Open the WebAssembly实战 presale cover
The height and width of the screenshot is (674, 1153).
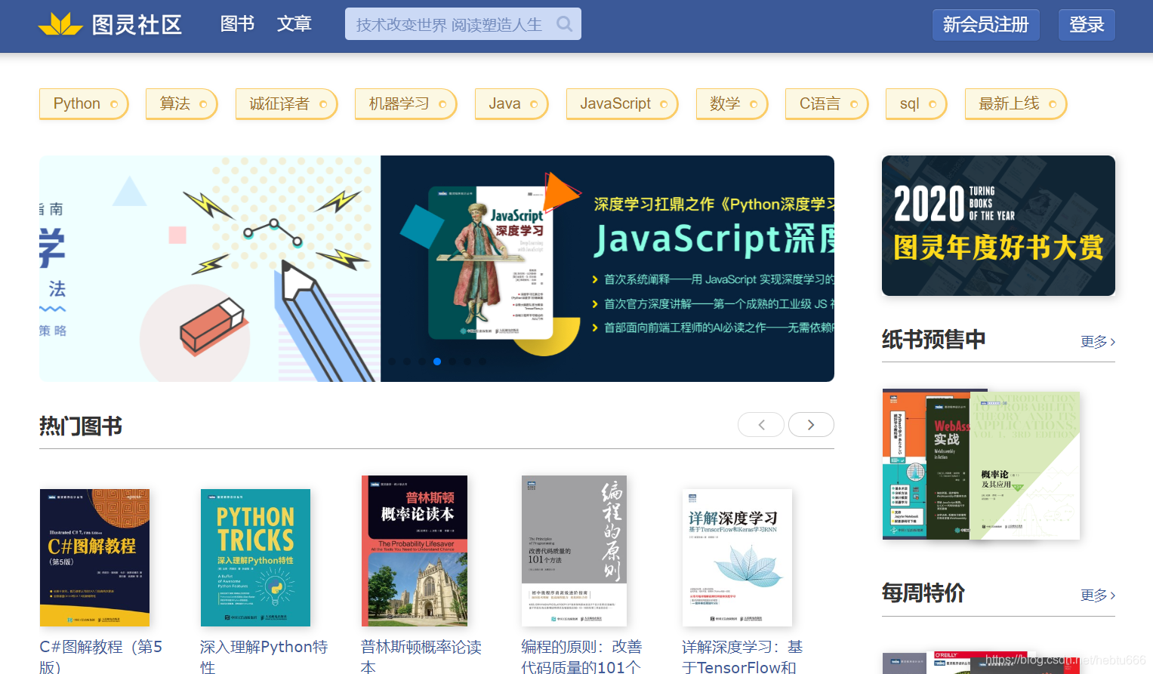(948, 468)
